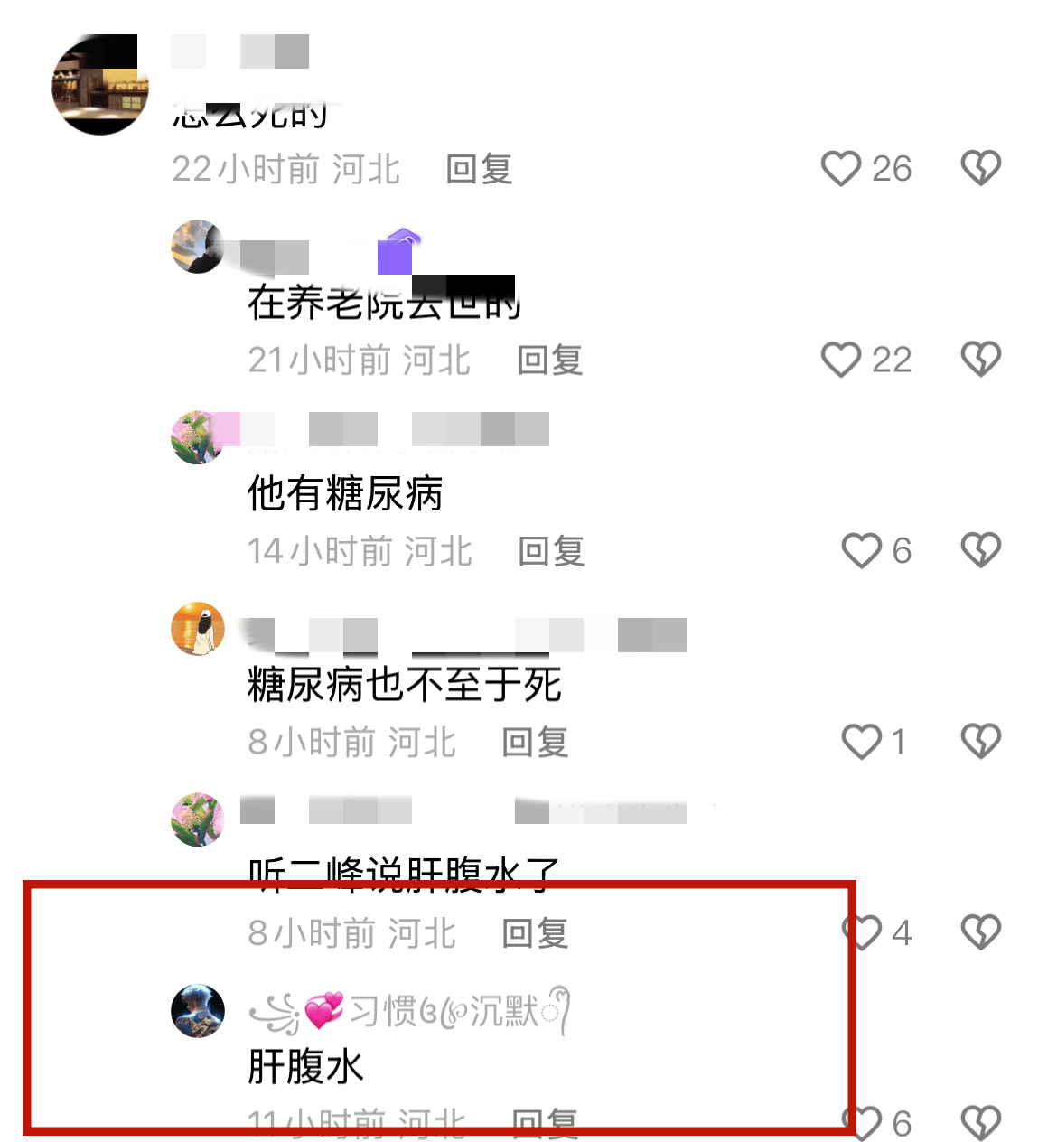Reply to the 糖尿病也不至于死 comment
The image size is (1057, 1142).
(535, 742)
